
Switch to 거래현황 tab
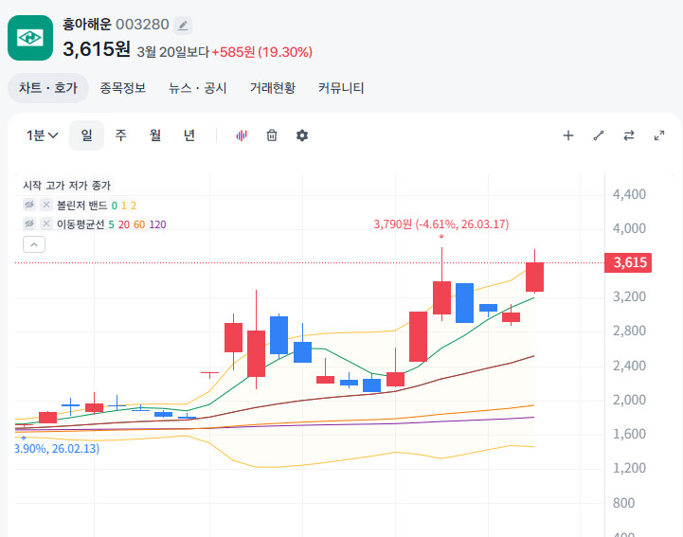click(x=272, y=88)
